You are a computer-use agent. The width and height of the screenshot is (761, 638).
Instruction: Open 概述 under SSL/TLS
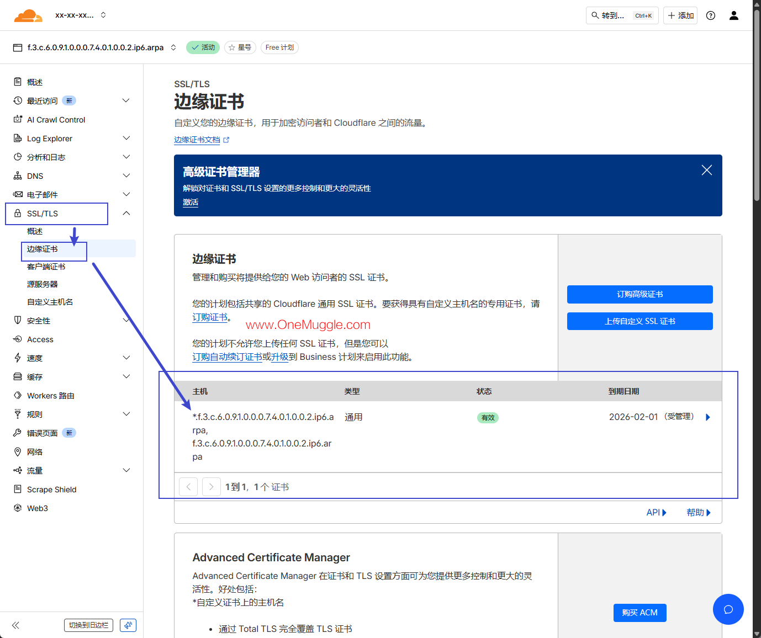[x=35, y=231]
